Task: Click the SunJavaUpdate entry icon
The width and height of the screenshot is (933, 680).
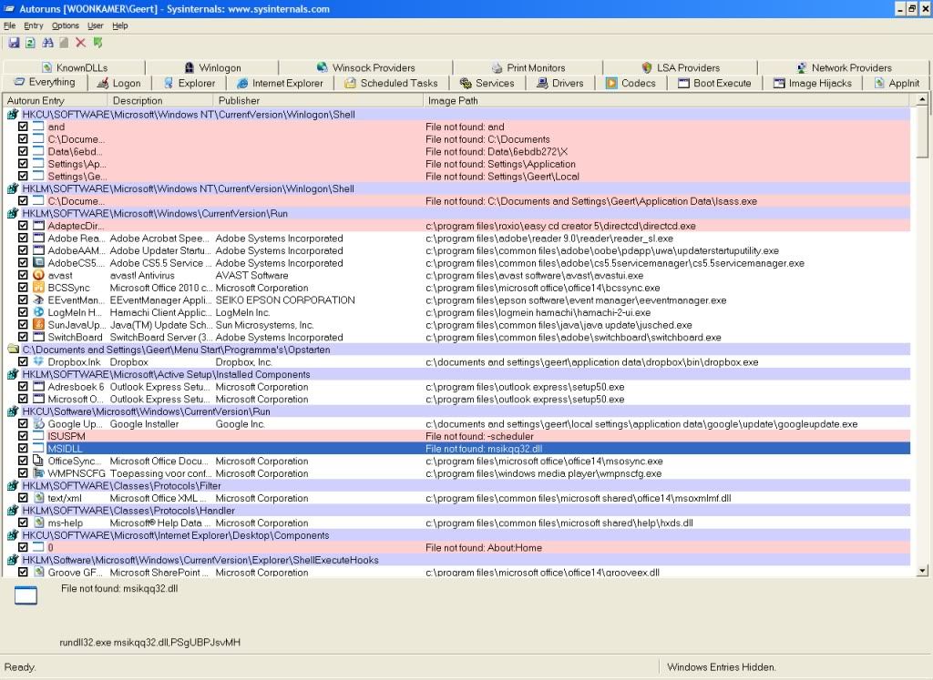Action: click(38, 325)
